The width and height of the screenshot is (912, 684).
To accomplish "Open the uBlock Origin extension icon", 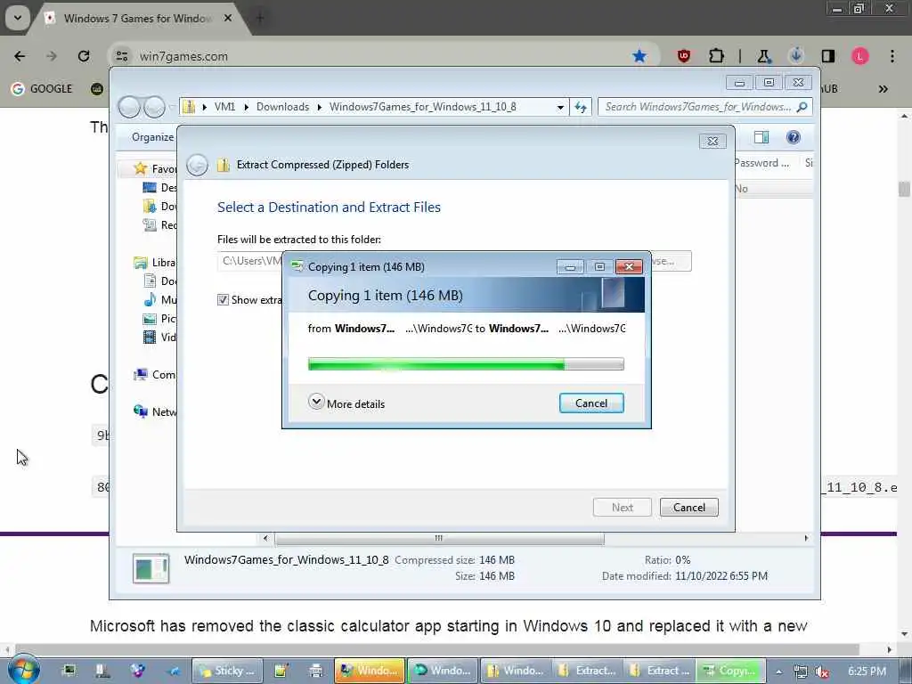I will coord(684,56).
